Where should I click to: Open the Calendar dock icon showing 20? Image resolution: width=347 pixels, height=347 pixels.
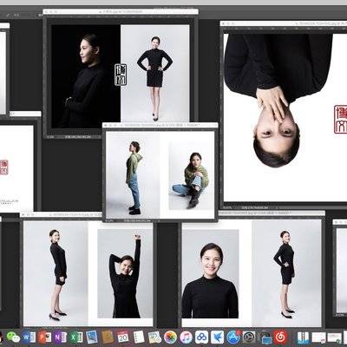(x=123, y=337)
